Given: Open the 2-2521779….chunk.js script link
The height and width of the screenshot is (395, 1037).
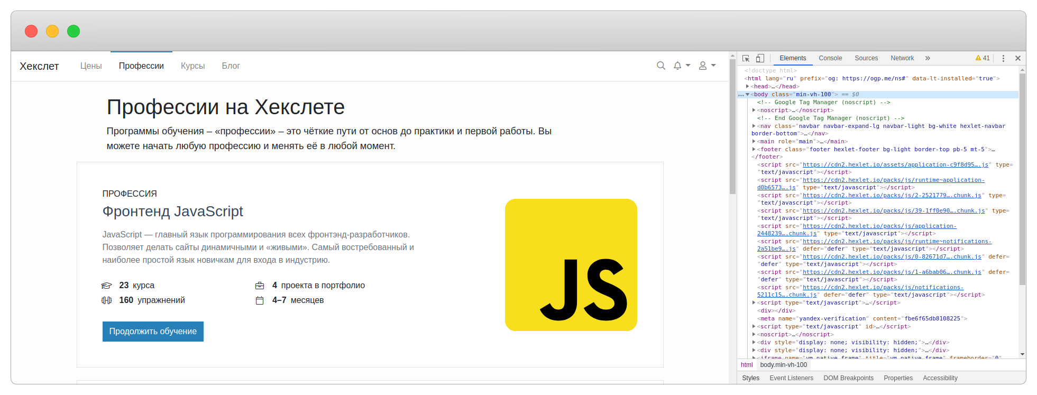Looking at the screenshot, I should click(x=892, y=195).
